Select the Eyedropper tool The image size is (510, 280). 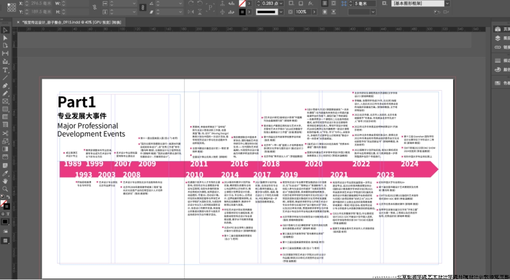[x=5, y=173]
